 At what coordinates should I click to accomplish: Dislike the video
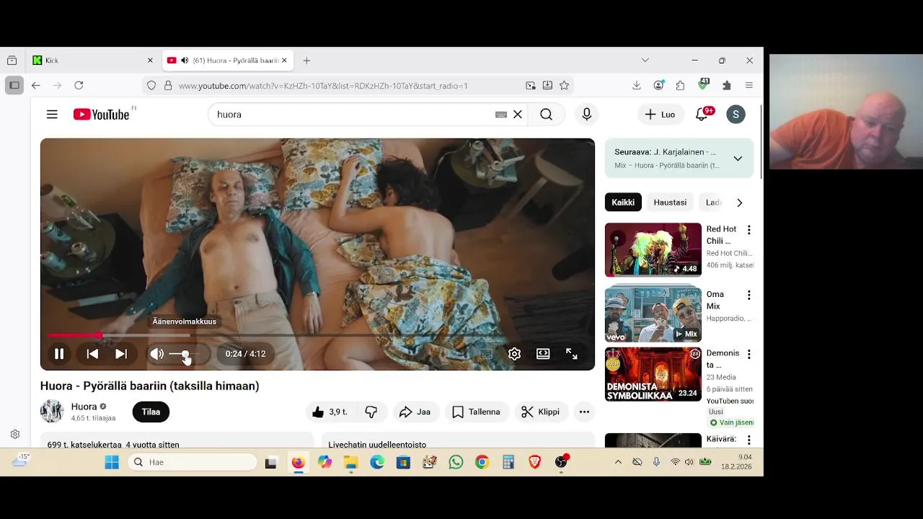coord(371,412)
